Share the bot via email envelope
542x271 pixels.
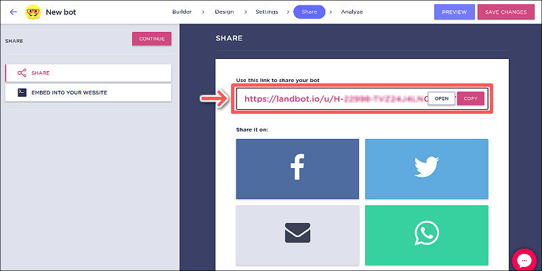[297, 235]
